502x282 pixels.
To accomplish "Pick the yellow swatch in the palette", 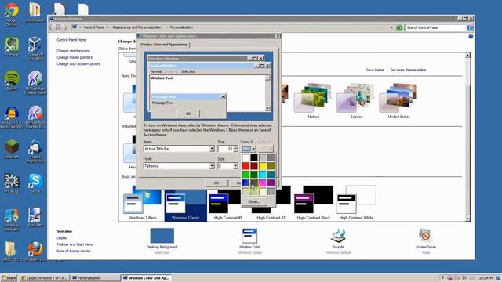I will [x=263, y=166].
